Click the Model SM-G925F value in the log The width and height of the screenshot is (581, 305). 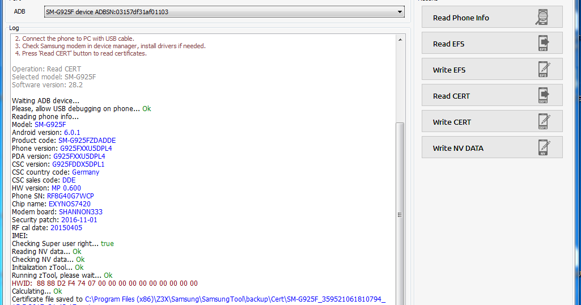click(x=50, y=125)
